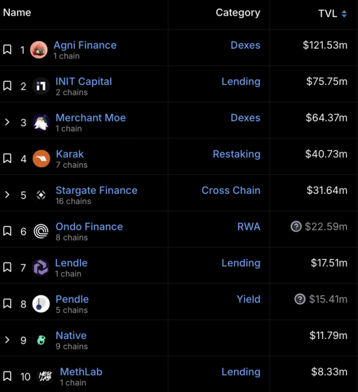
Task: Click the Merchant Moe wizard icon
Action: (41, 122)
